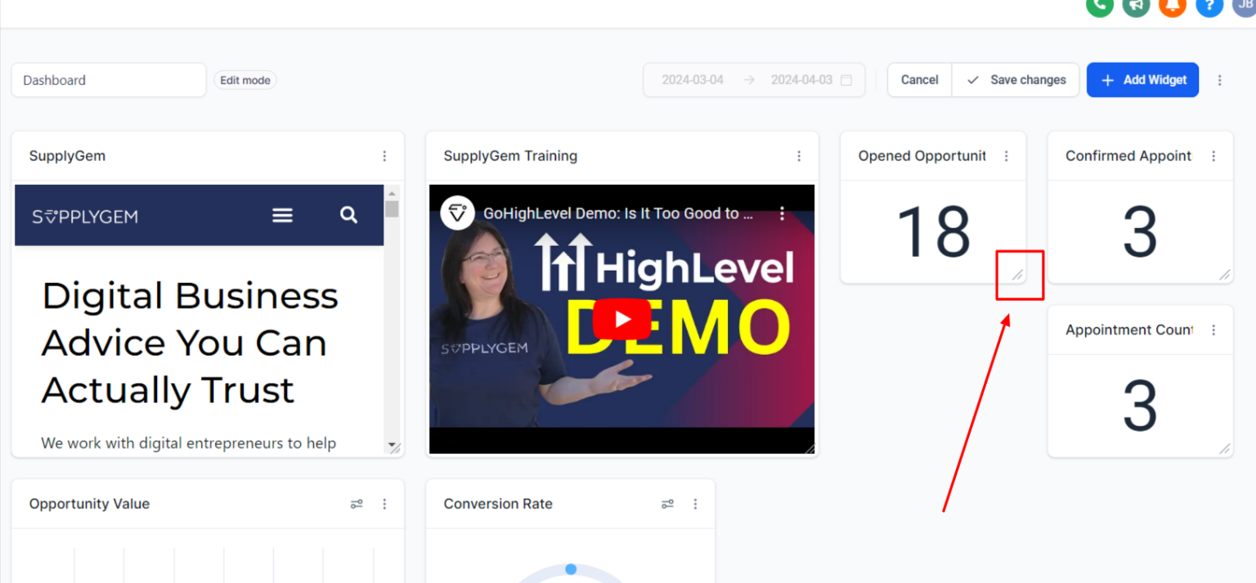Open the video's options menu in SupplyGem Training

(783, 213)
